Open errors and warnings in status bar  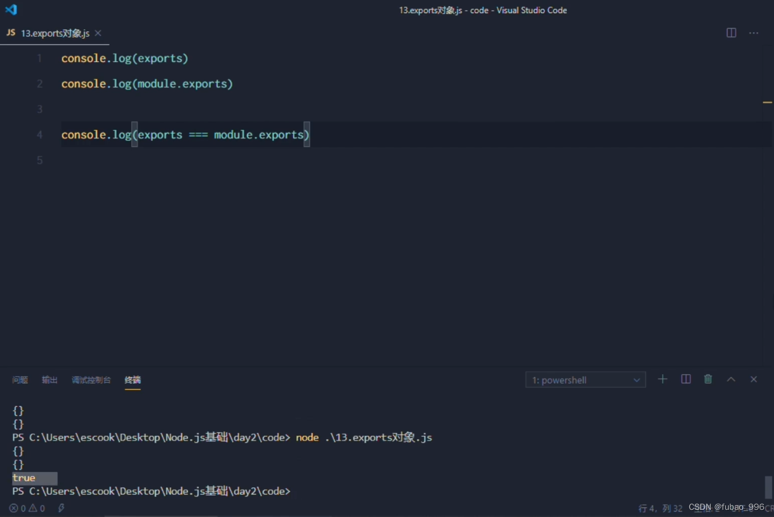(27, 508)
